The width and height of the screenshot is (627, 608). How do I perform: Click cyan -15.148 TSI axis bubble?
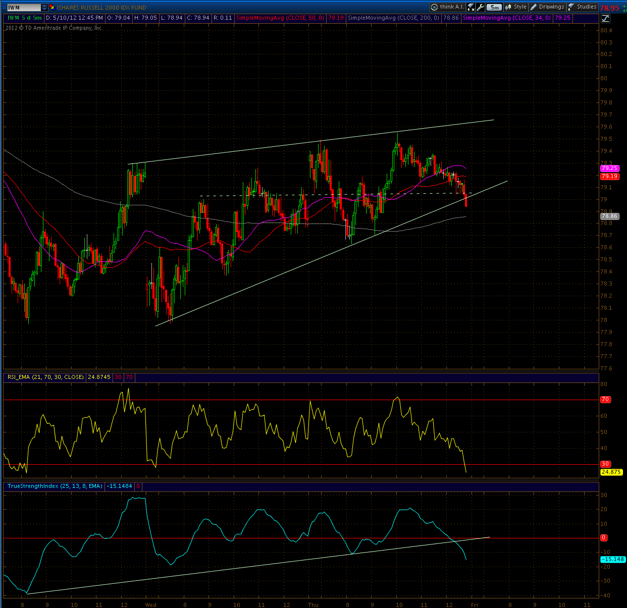point(613,560)
